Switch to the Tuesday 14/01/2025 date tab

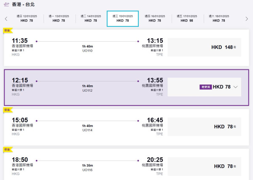point(89,18)
